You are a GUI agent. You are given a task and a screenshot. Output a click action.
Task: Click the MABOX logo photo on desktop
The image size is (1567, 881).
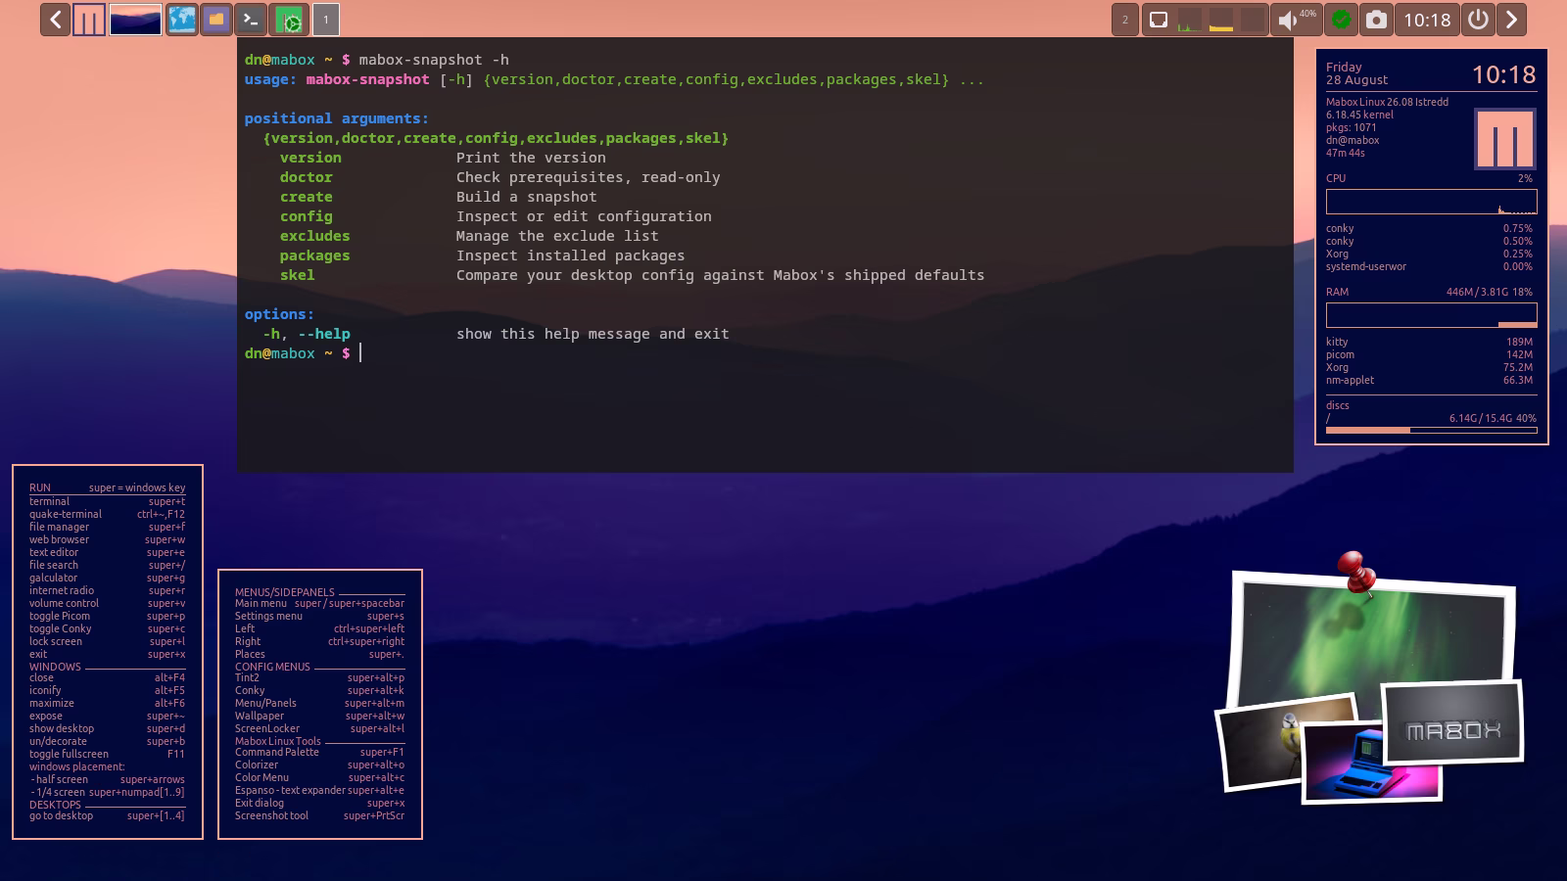[1453, 723]
